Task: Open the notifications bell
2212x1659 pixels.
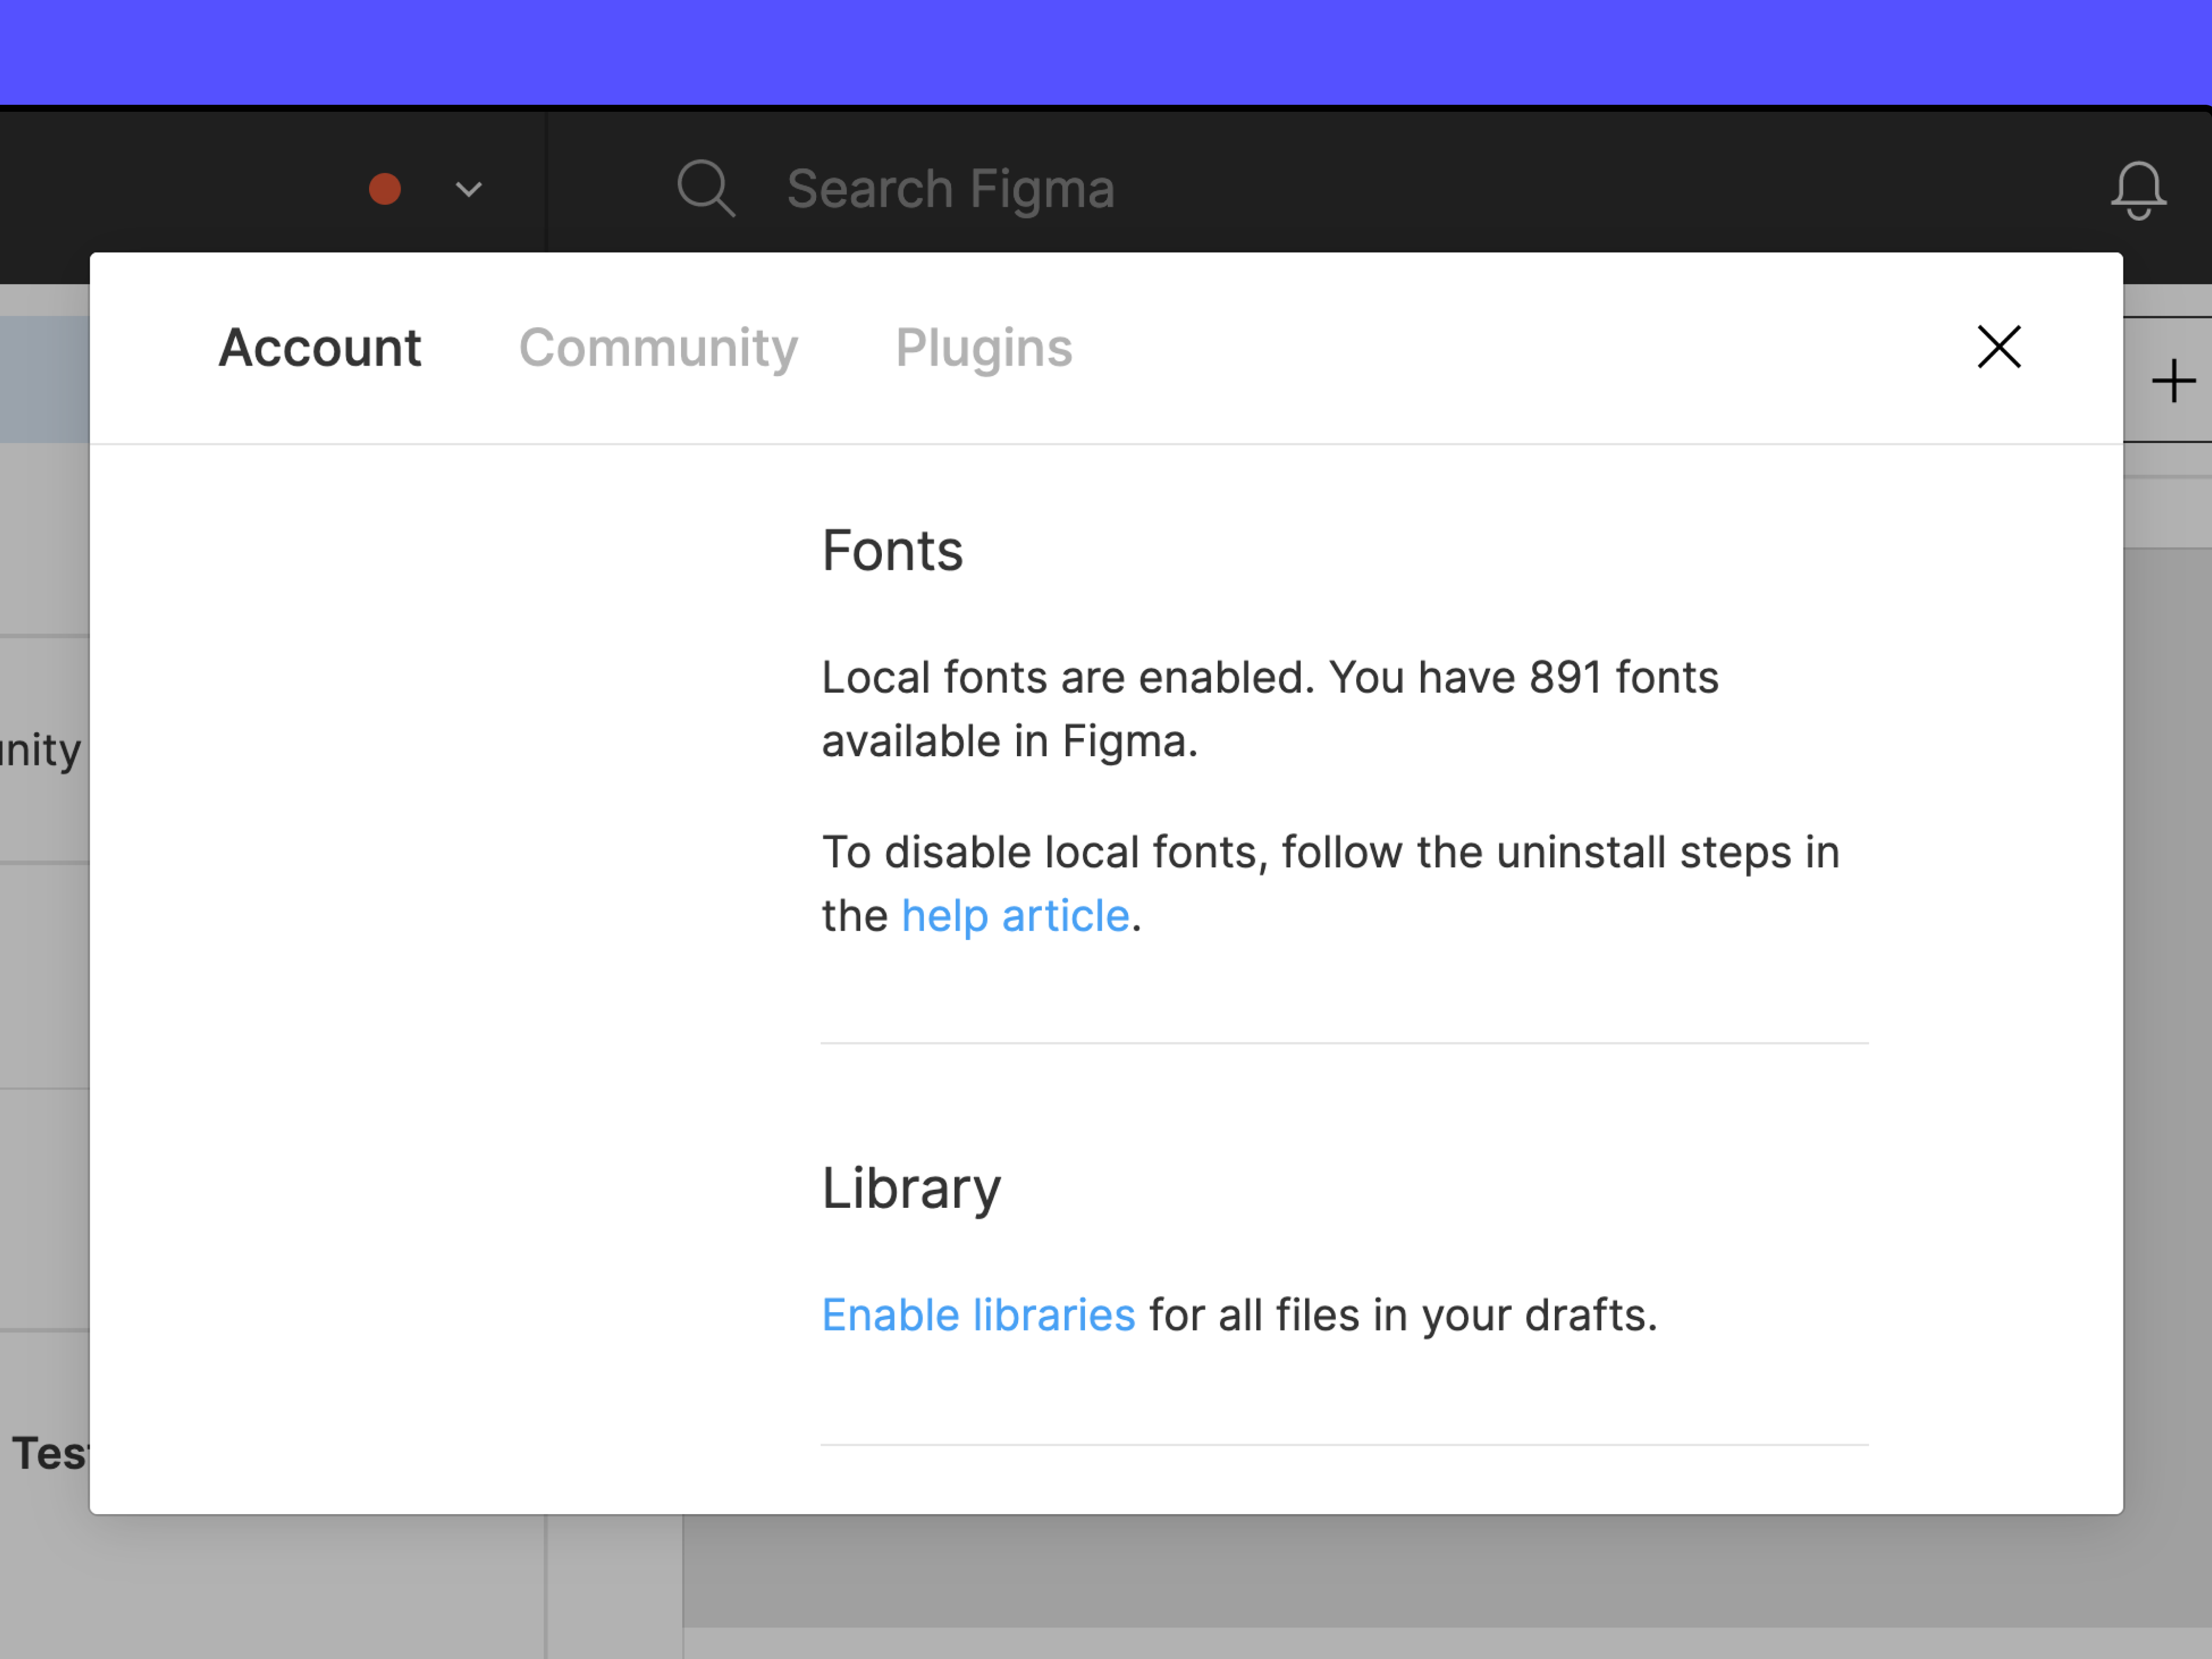Action: tap(2138, 190)
